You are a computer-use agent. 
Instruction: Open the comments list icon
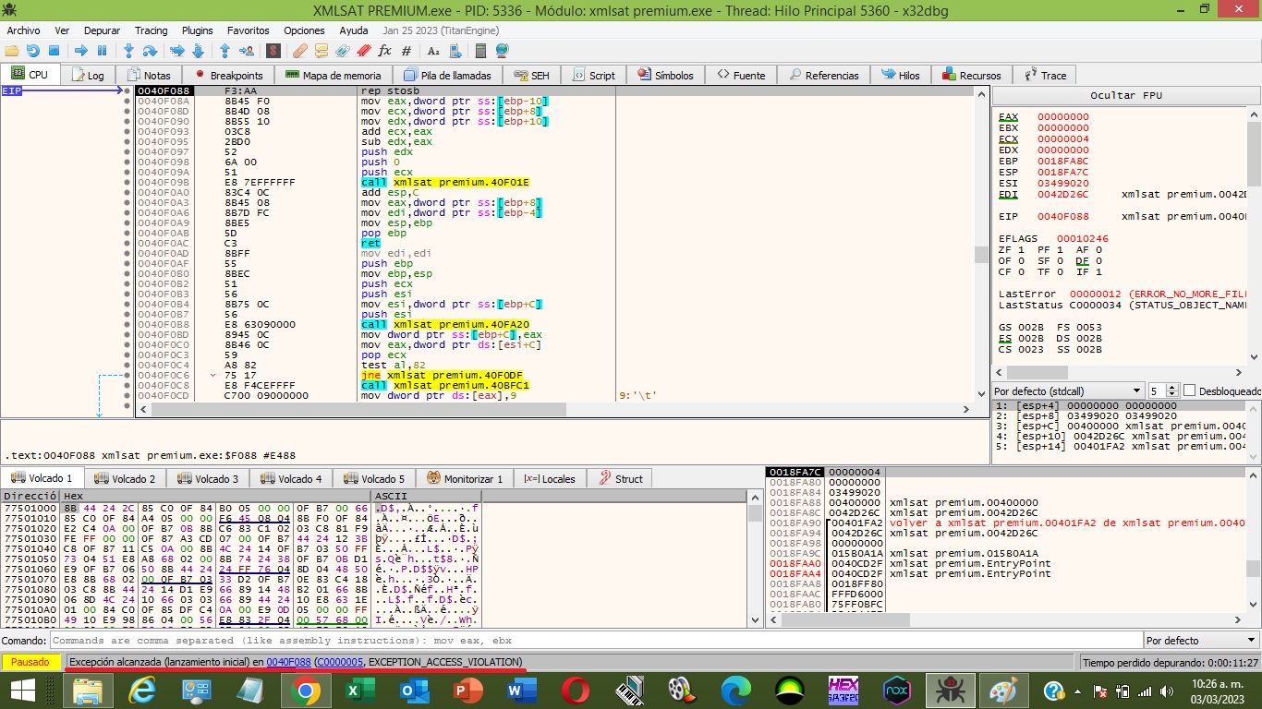click(322, 51)
